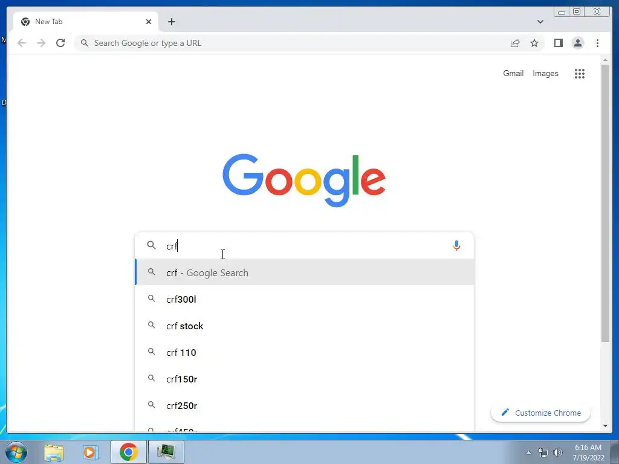This screenshot has width=619, height=464.
Task: Open Windows Media Player from taskbar
Action: [x=90, y=452]
